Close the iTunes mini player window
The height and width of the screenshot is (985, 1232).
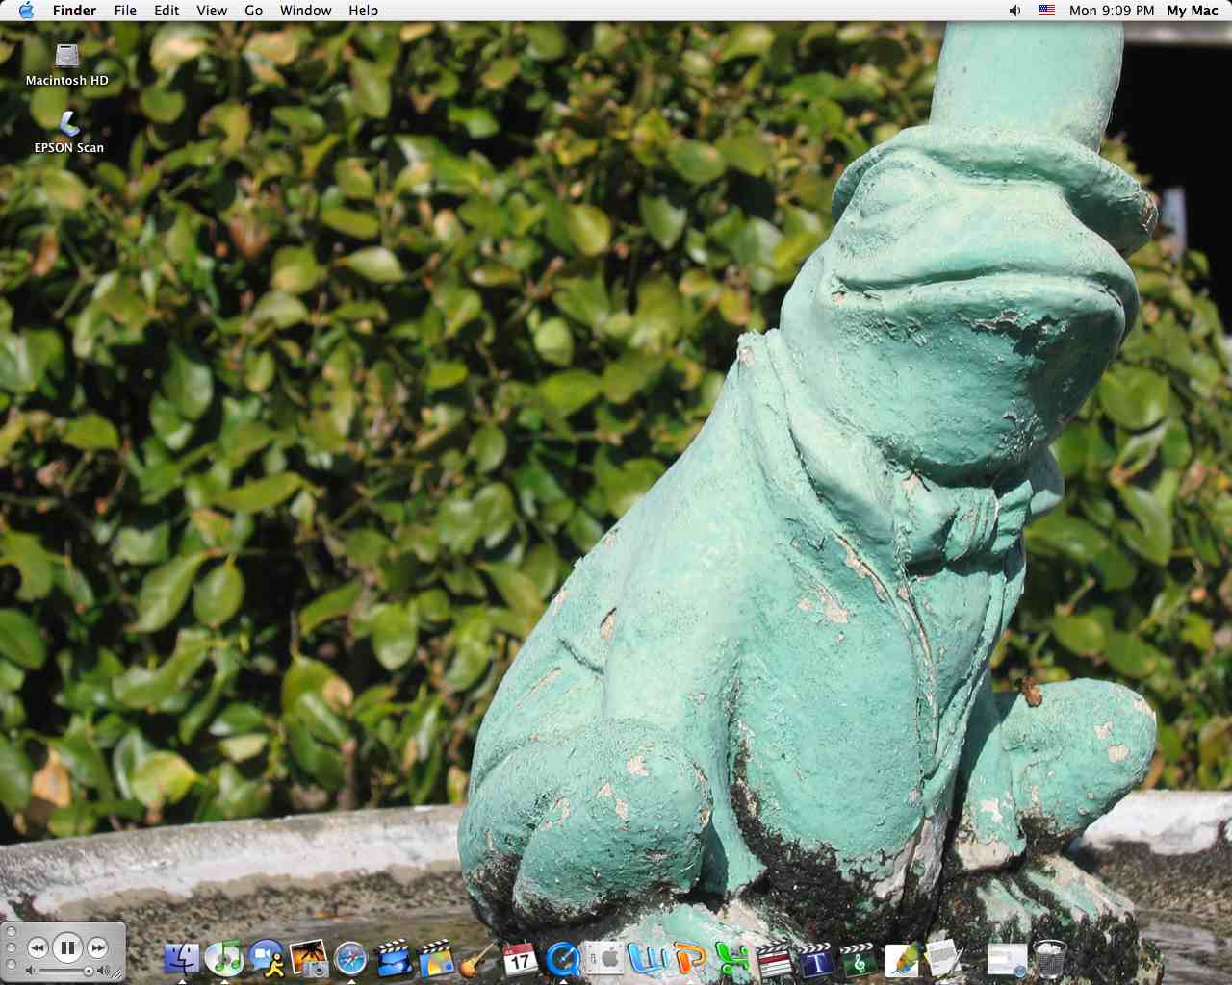pyautogui.click(x=11, y=932)
